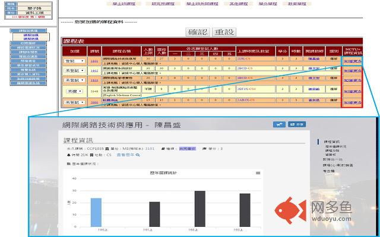The image size is (380, 237).
Task: Switch to the 研究所課程 tab
Action: pyautogui.click(x=163, y=4)
